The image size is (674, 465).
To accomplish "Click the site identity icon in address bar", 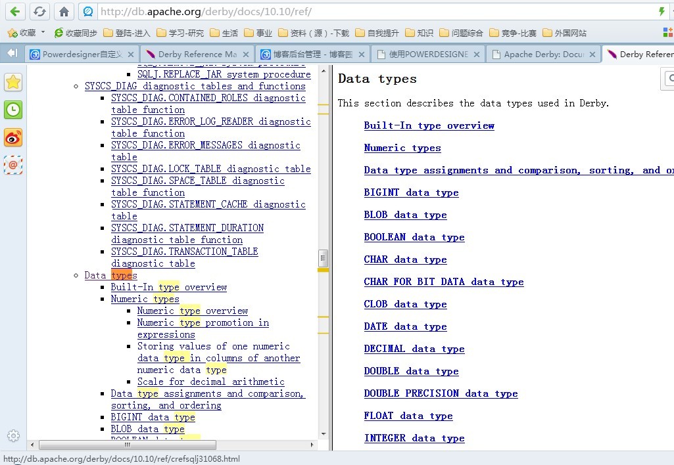I will tap(88, 11).
